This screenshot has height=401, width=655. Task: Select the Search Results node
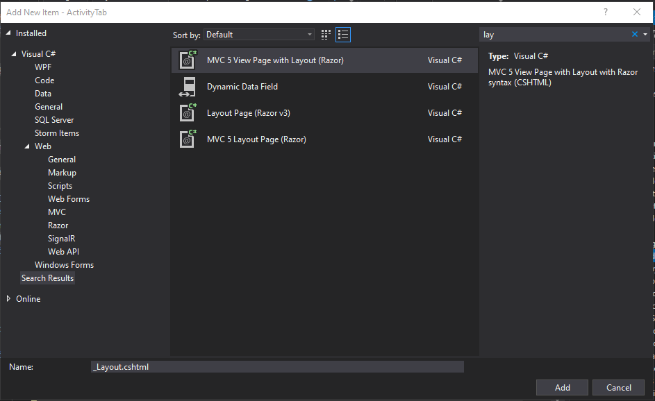(48, 278)
